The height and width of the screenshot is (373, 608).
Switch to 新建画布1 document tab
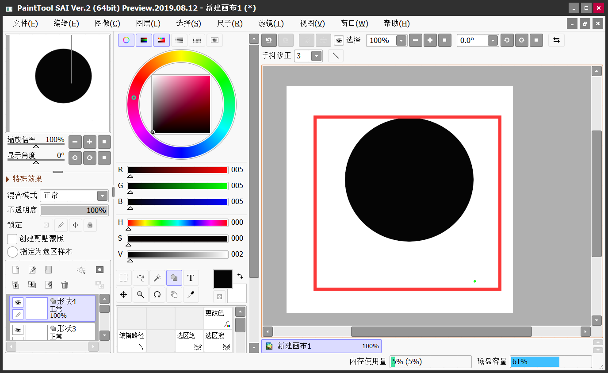pyautogui.click(x=321, y=346)
